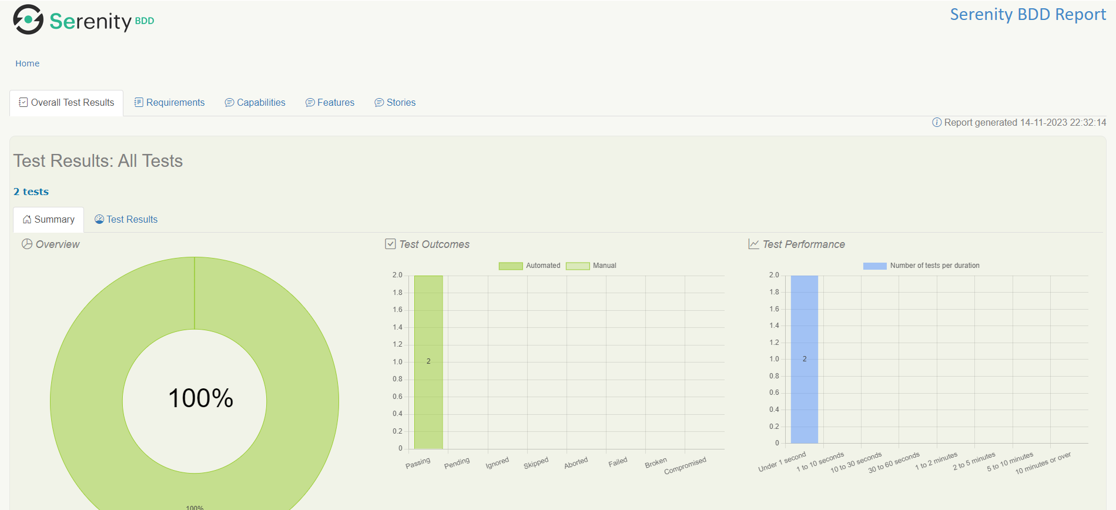The height and width of the screenshot is (510, 1116).
Task: Click the Serenity BDD logo
Action: click(83, 20)
